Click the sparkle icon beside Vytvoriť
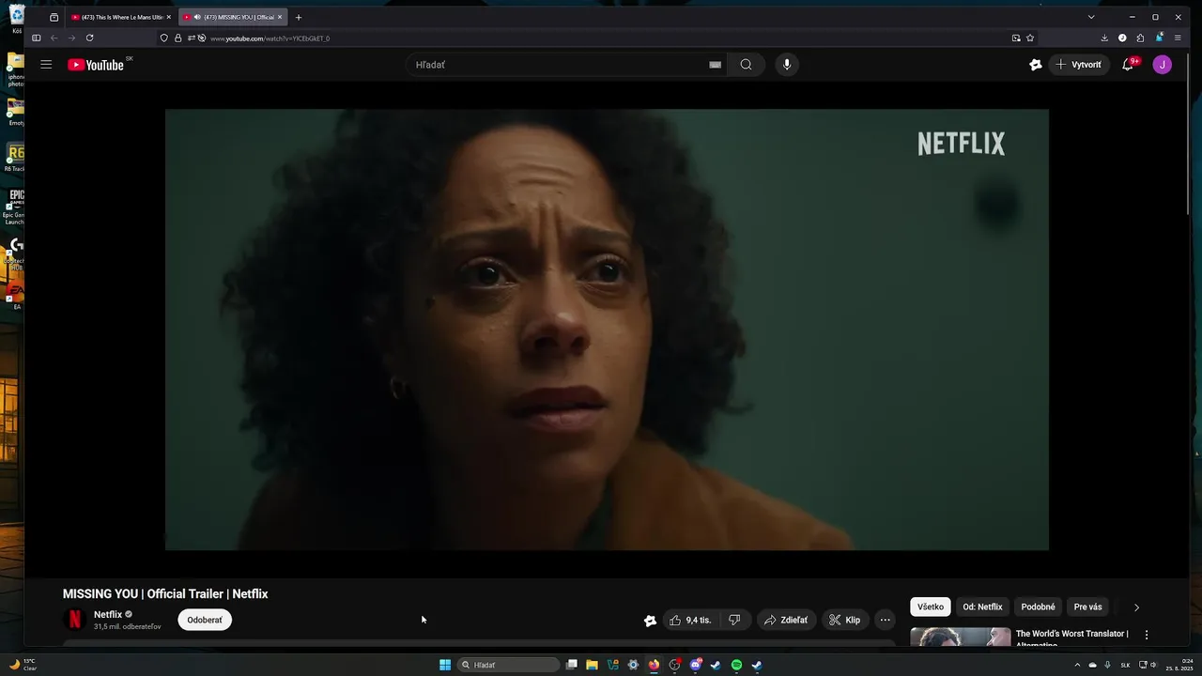Viewport: 1202px width, 676px height. [x=1036, y=65]
